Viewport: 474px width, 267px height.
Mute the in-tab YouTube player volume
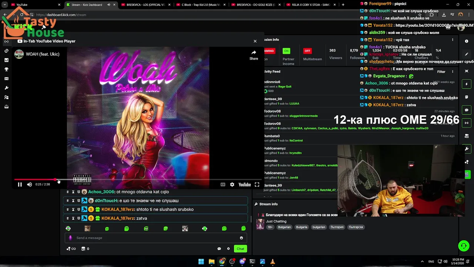tap(30, 184)
